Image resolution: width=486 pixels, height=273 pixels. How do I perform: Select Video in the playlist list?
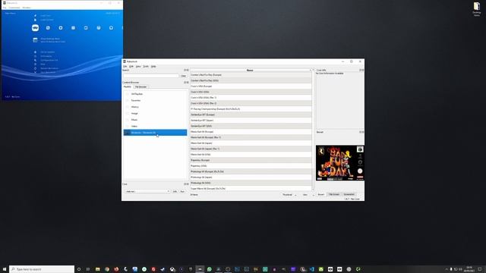click(x=155, y=127)
